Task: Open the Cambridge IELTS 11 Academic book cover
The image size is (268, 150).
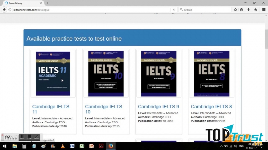Action: click(x=53, y=73)
